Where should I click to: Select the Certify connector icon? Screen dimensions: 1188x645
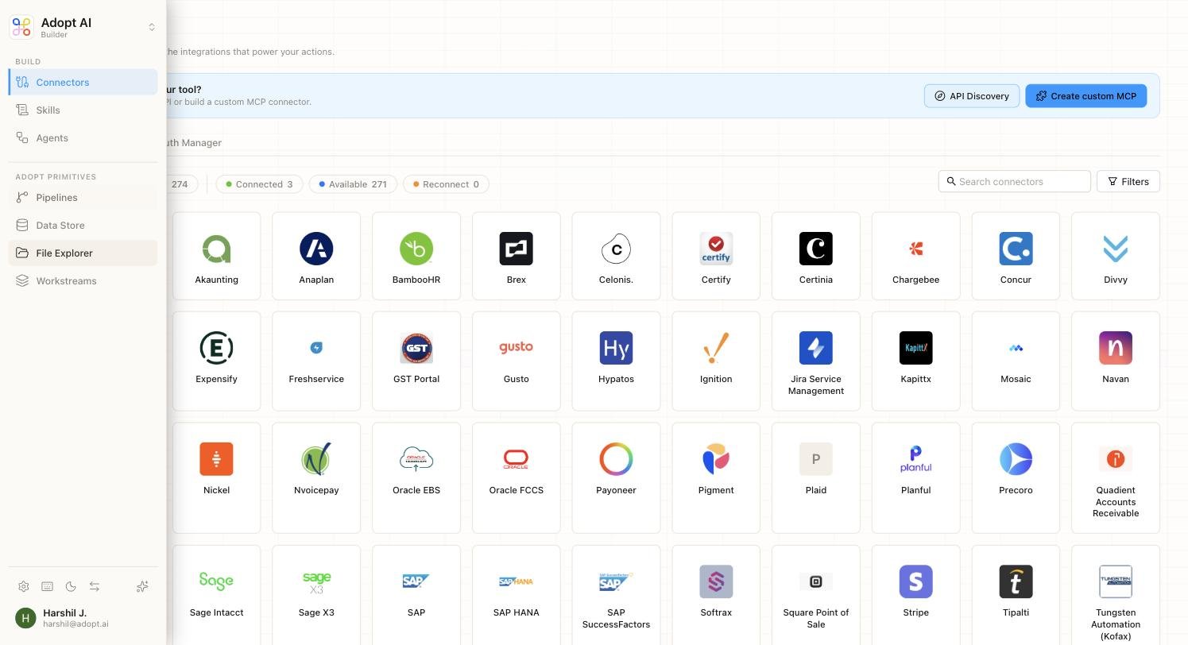click(x=716, y=249)
